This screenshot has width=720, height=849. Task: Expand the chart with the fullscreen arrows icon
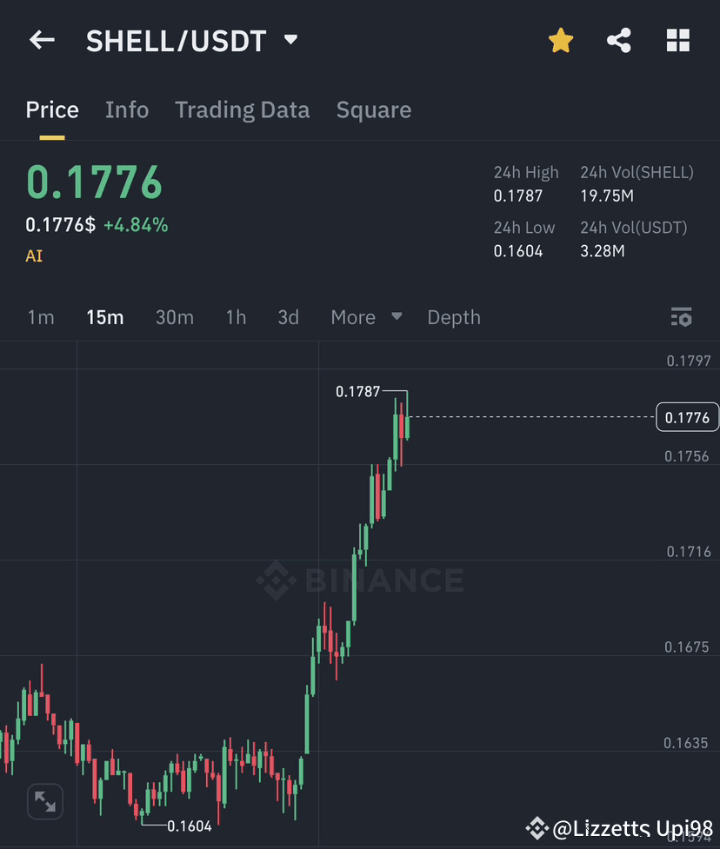point(45,801)
